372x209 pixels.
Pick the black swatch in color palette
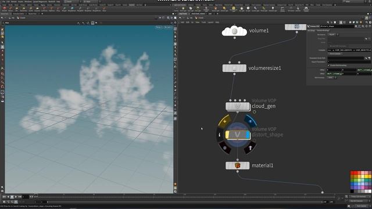pyautogui.click(x=352, y=191)
